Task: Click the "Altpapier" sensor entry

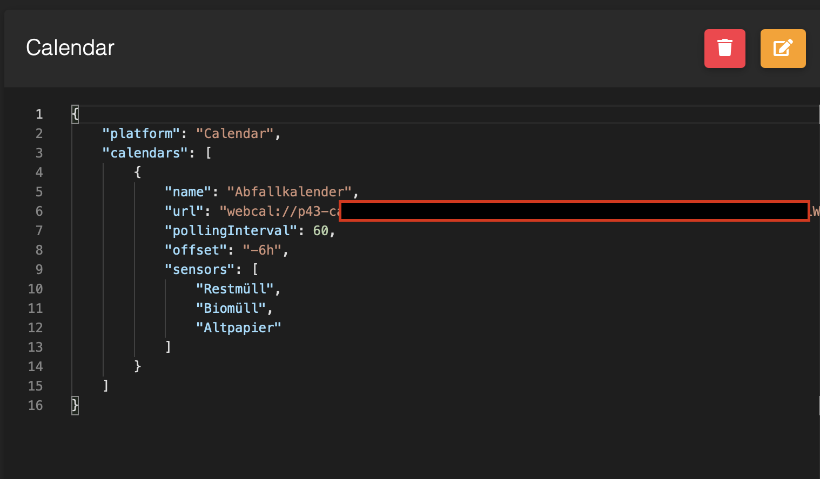Action: (x=238, y=328)
